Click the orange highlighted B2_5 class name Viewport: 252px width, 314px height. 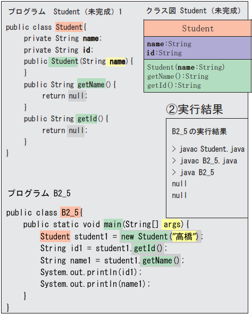point(70,212)
